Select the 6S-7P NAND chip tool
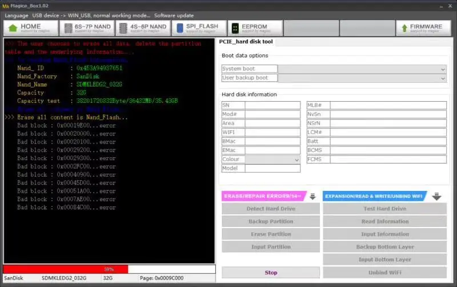Viewport: 457px width, 287px height. (87, 28)
